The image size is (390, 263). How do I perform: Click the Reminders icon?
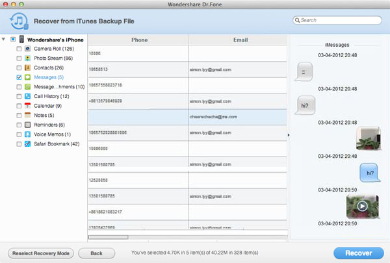[x=27, y=125]
